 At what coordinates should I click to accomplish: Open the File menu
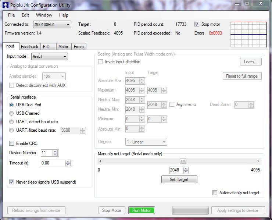[11, 15]
